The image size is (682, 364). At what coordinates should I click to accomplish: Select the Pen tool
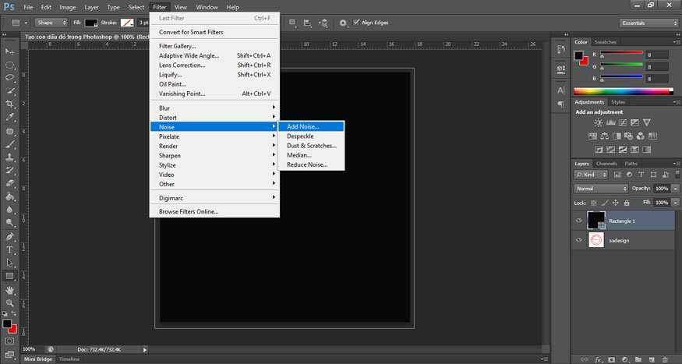point(9,237)
